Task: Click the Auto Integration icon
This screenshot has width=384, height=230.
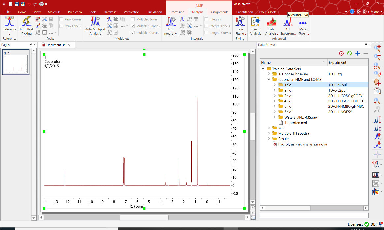Action: pyautogui.click(x=171, y=26)
